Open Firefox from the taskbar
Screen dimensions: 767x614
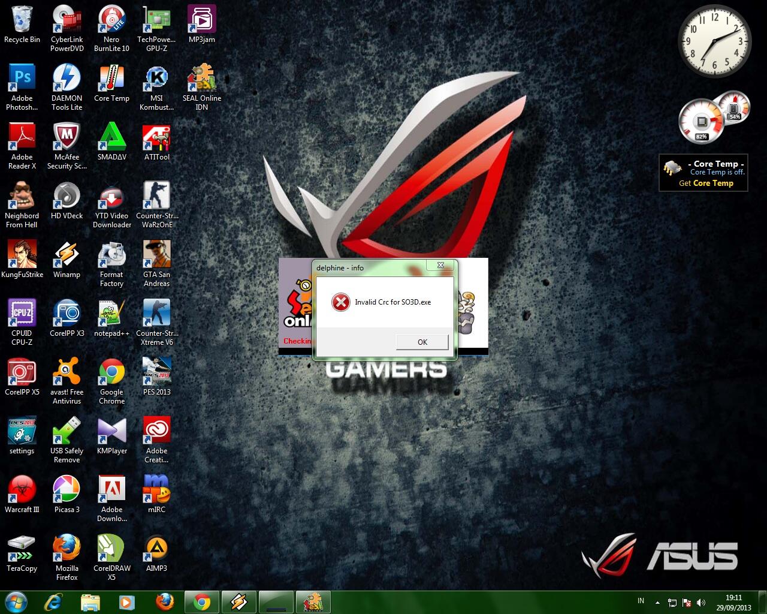164,602
